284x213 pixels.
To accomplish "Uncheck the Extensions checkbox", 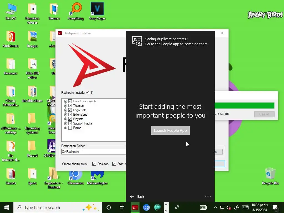I will pyautogui.click(x=70, y=115).
